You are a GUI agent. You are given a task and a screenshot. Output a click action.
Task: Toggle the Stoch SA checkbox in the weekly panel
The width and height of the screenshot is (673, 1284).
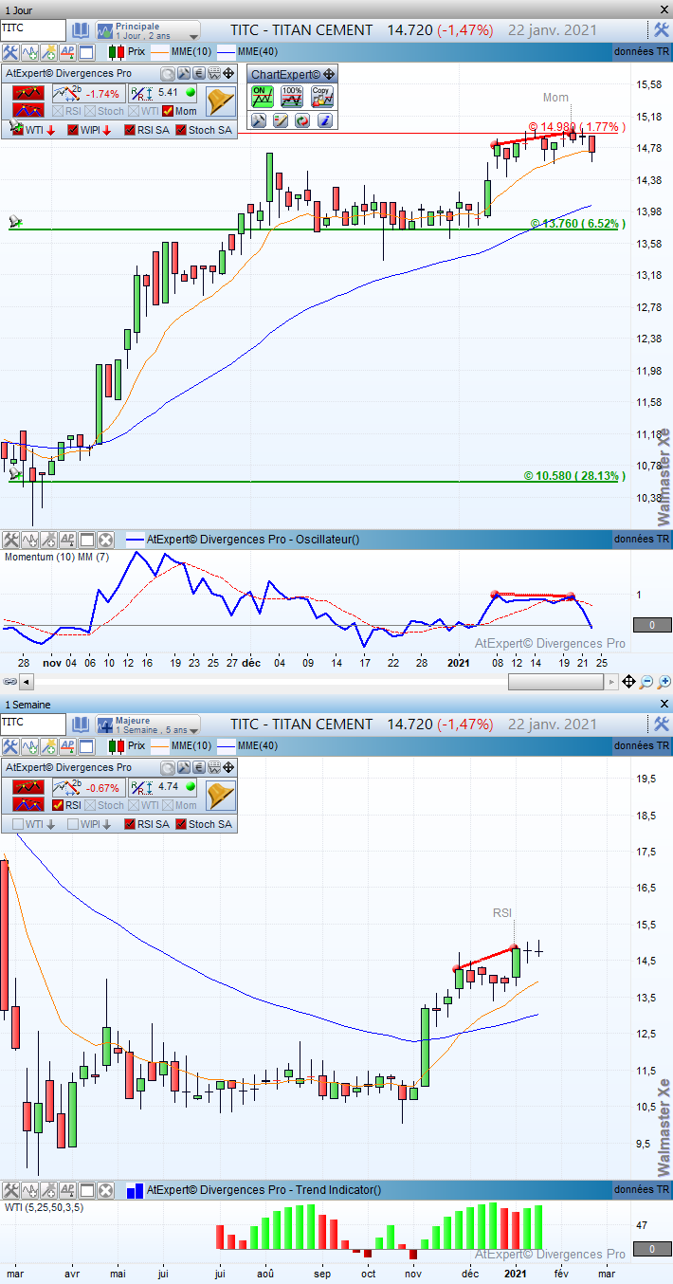click(x=181, y=824)
